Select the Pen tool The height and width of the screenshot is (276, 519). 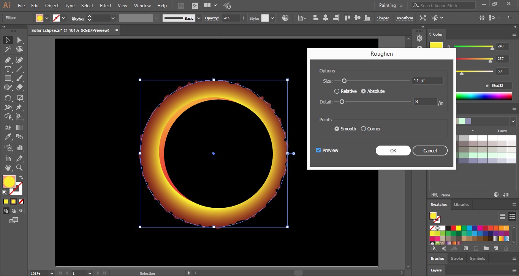pyautogui.click(x=8, y=60)
